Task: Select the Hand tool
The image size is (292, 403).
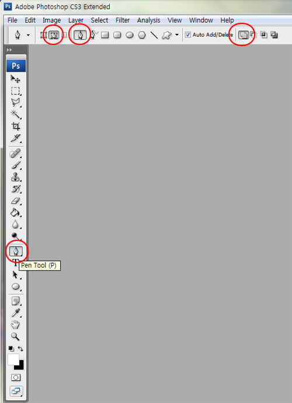Action: (15, 324)
